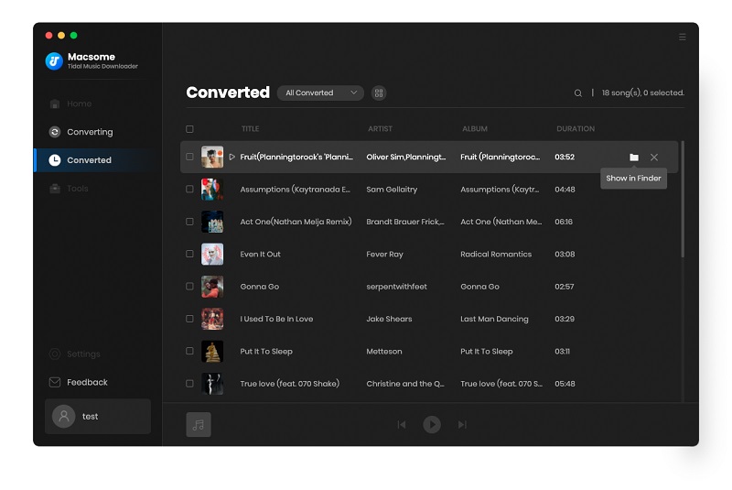The height and width of the screenshot is (490, 732).
Task: Click the Settings gear icon
Action: pos(55,354)
